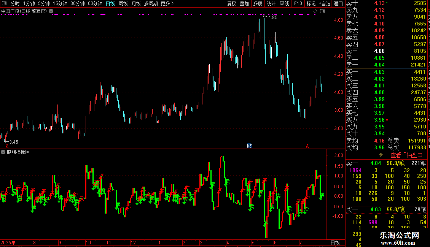Viewport: 430px width, 247px height.
Task: Activate 画线 drawing tools
Action: pos(284,3)
